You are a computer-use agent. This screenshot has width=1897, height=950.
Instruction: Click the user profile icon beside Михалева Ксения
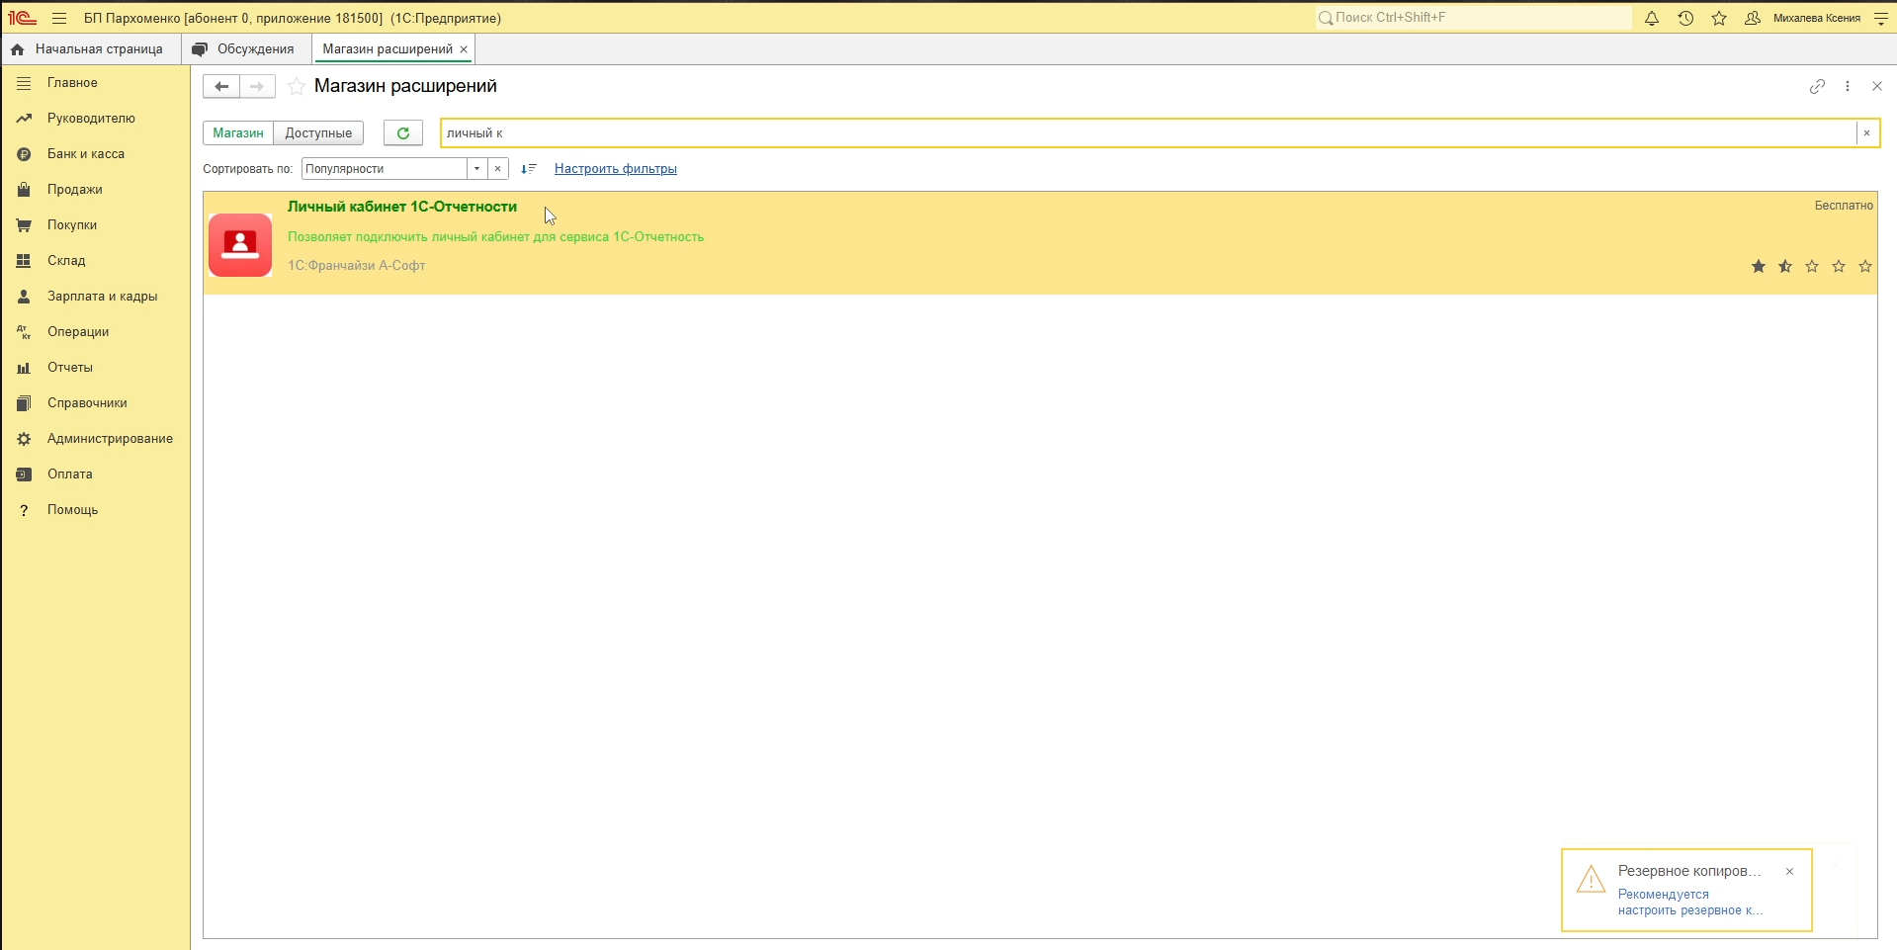pyautogui.click(x=1752, y=18)
